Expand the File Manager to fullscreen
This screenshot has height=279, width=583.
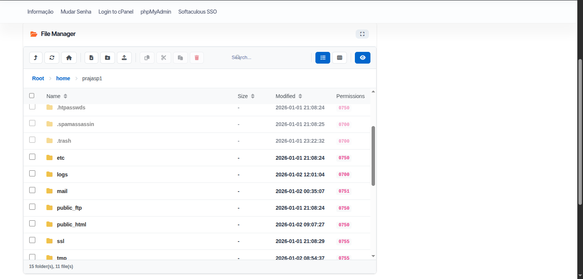(362, 34)
